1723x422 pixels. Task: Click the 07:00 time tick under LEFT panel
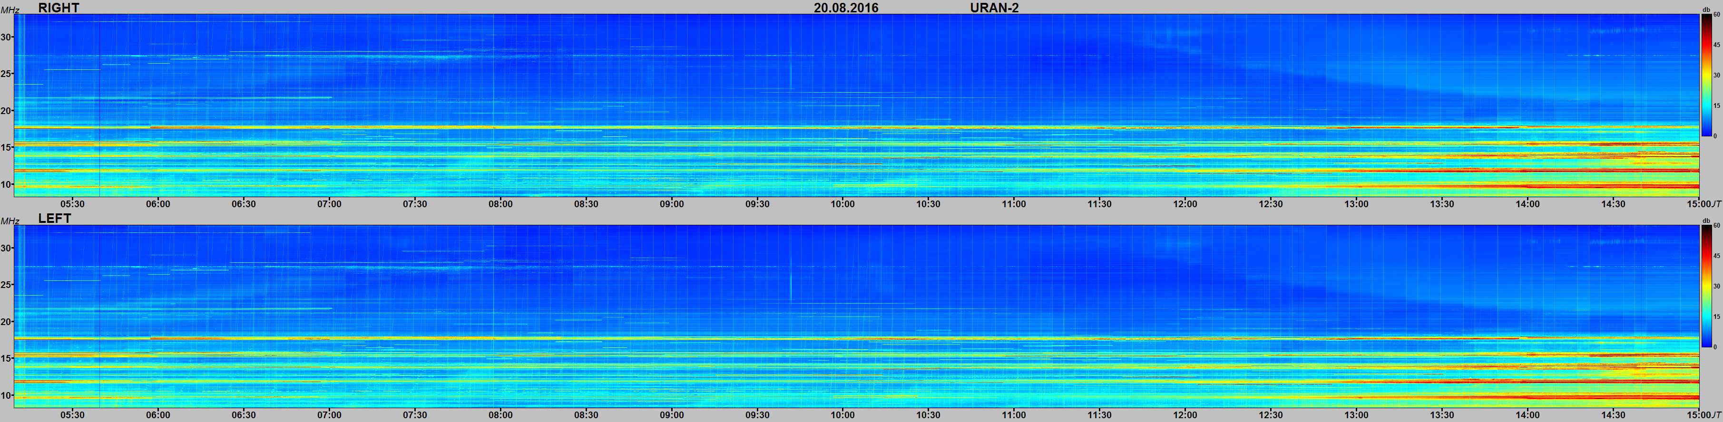point(329,415)
